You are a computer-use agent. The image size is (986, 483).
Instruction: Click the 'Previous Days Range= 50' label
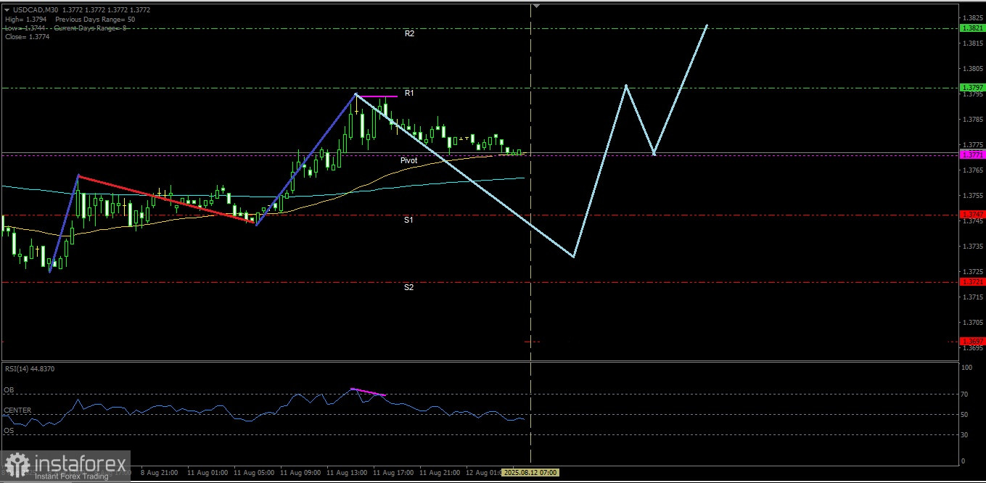[x=94, y=19]
